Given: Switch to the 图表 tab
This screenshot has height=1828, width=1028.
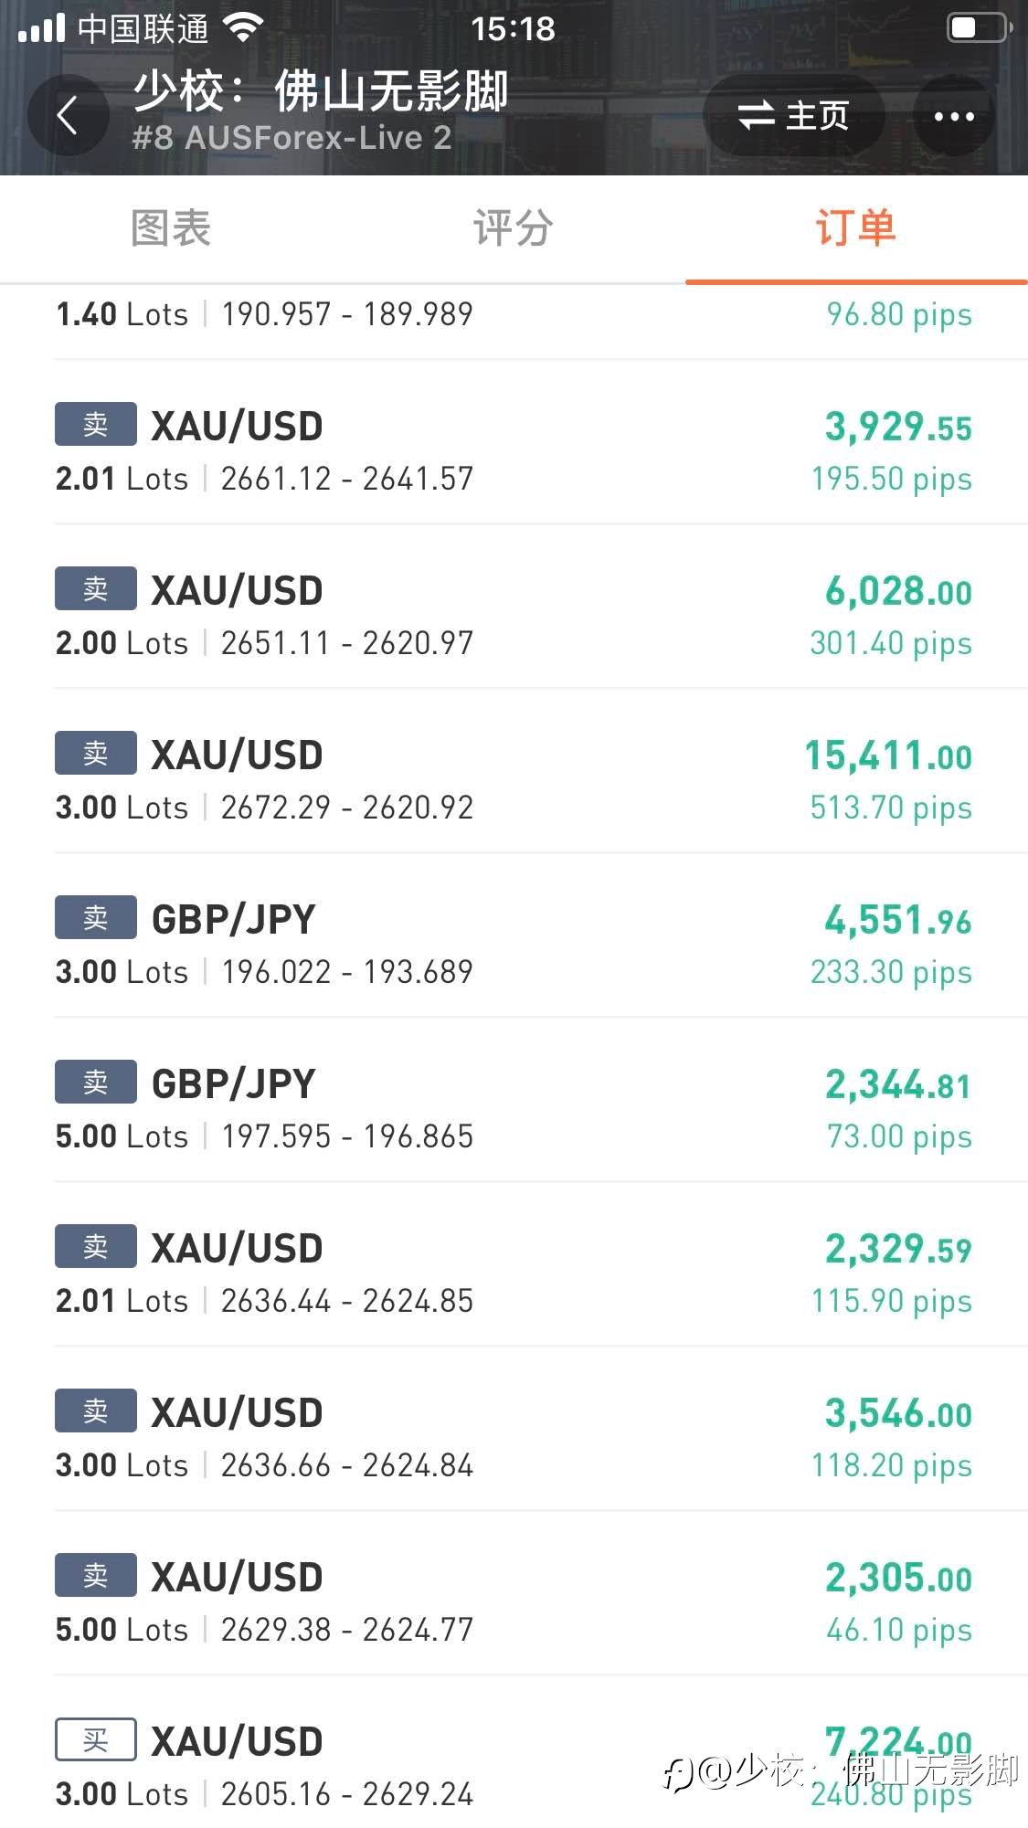Looking at the screenshot, I should tap(171, 228).
